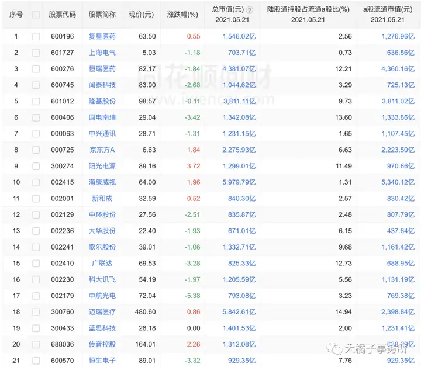Select price cell 480.60
The width and height of the screenshot is (421, 367).
(145, 312)
